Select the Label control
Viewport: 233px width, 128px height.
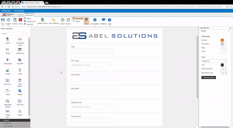[x=20, y=72]
